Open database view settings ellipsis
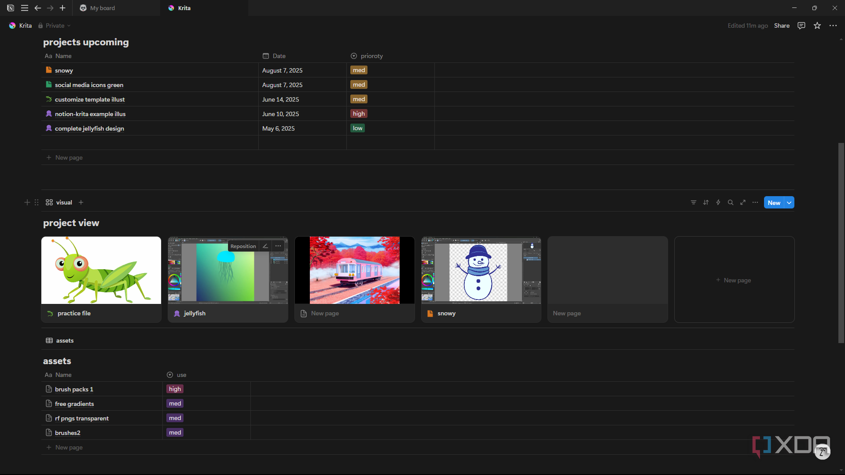This screenshot has height=475, width=845. [x=755, y=202]
